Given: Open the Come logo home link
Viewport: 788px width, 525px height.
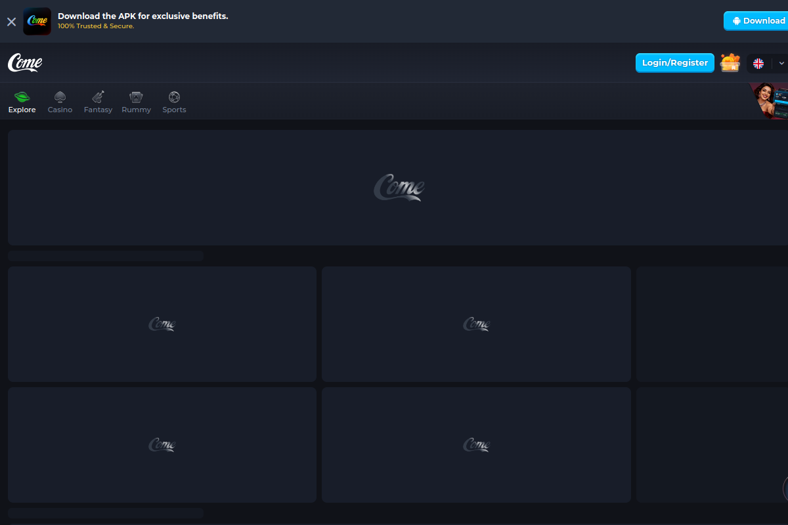Looking at the screenshot, I should pos(25,62).
